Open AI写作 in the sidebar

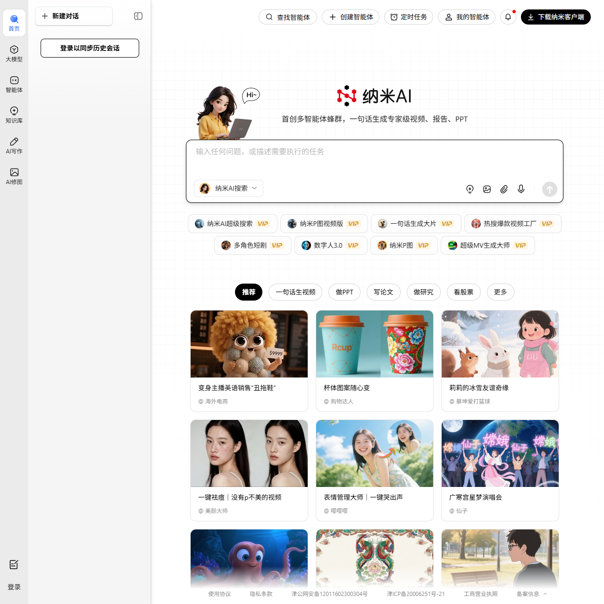[14, 145]
